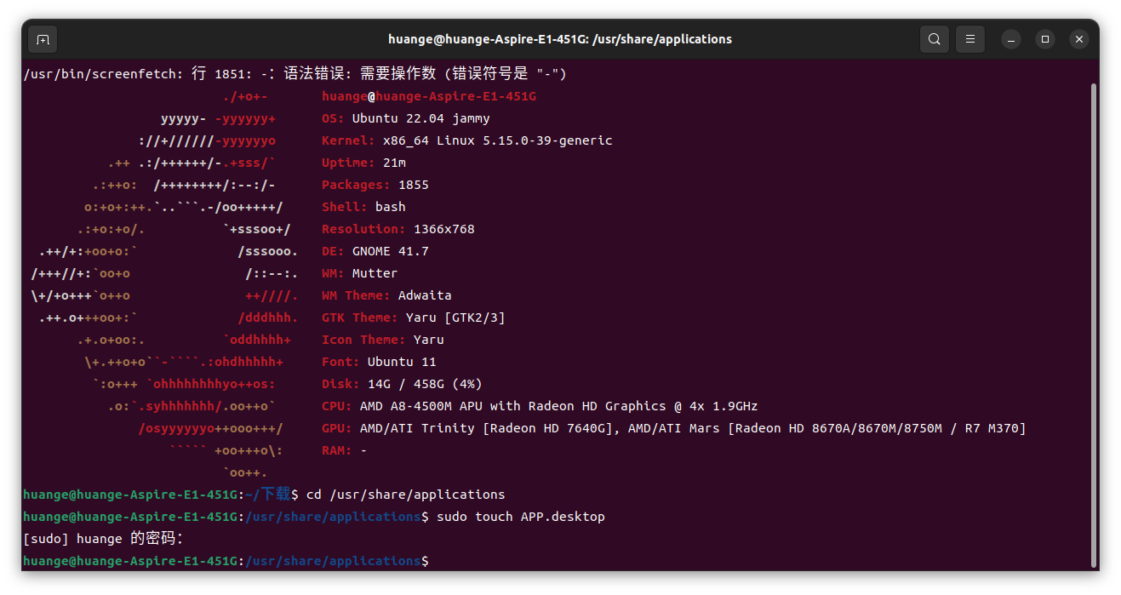
Task: Click the CPU info line
Action: [539, 406]
